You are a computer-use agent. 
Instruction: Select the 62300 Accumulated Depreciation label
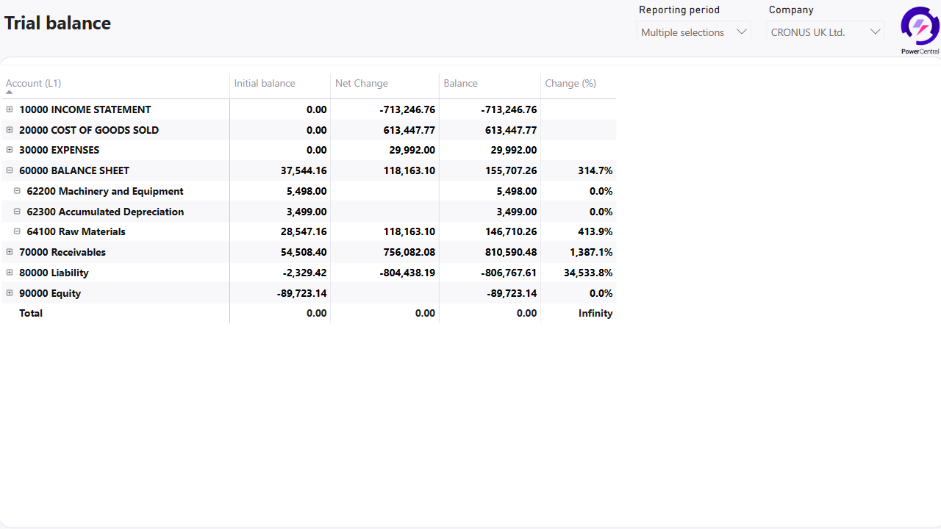[x=105, y=212]
